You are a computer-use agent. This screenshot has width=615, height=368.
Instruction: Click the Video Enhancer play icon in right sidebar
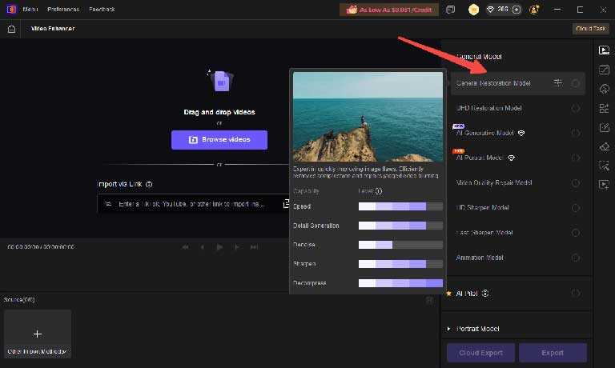coord(604,50)
